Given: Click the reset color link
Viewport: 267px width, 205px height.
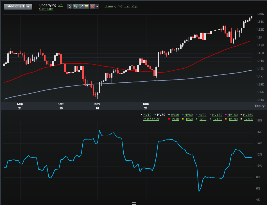Looking at the screenshot, I should [x=151, y=119].
